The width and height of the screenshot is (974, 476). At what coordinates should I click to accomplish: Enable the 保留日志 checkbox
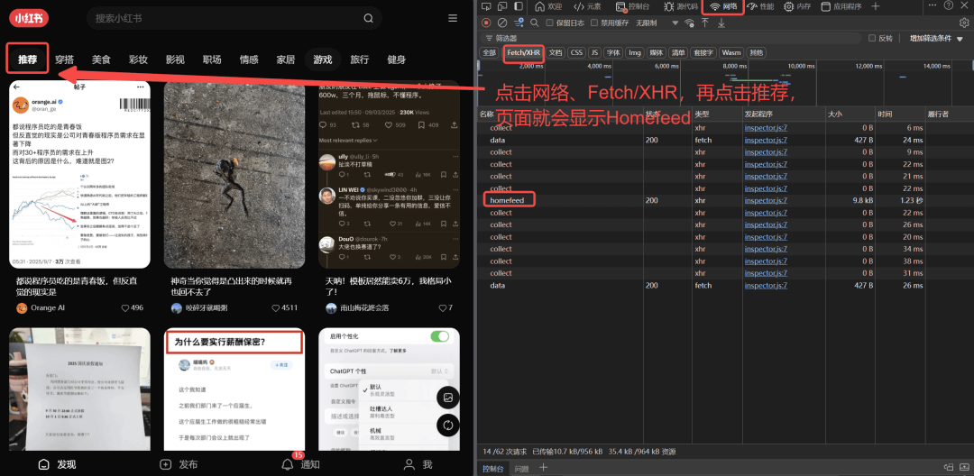click(550, 23)
